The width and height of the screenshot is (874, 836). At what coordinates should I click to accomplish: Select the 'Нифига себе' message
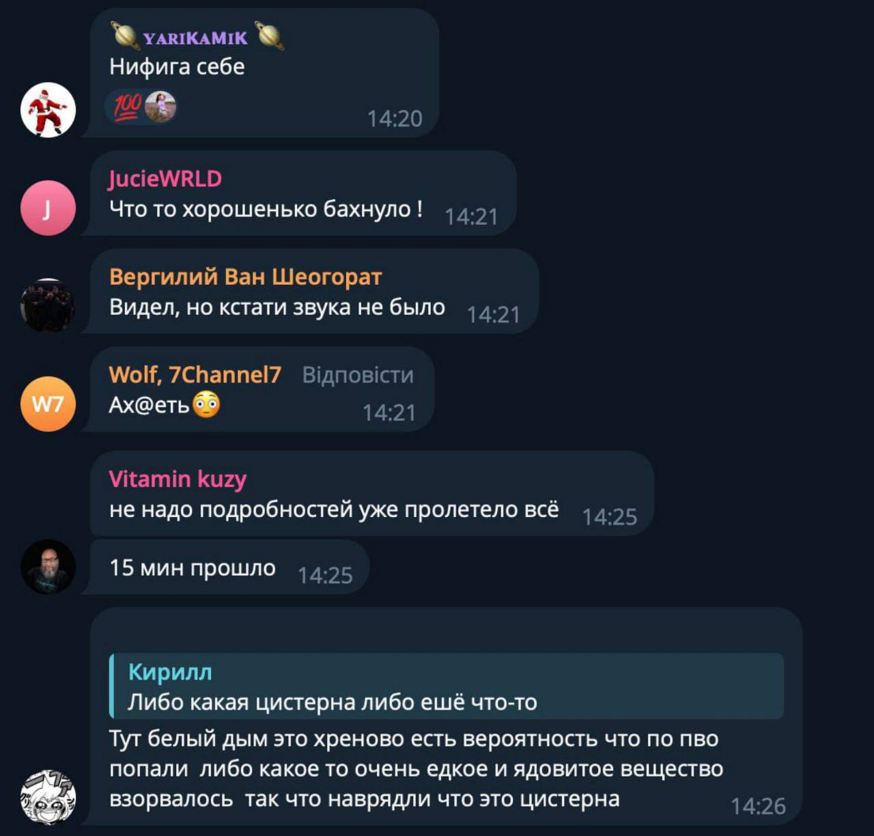177,66
